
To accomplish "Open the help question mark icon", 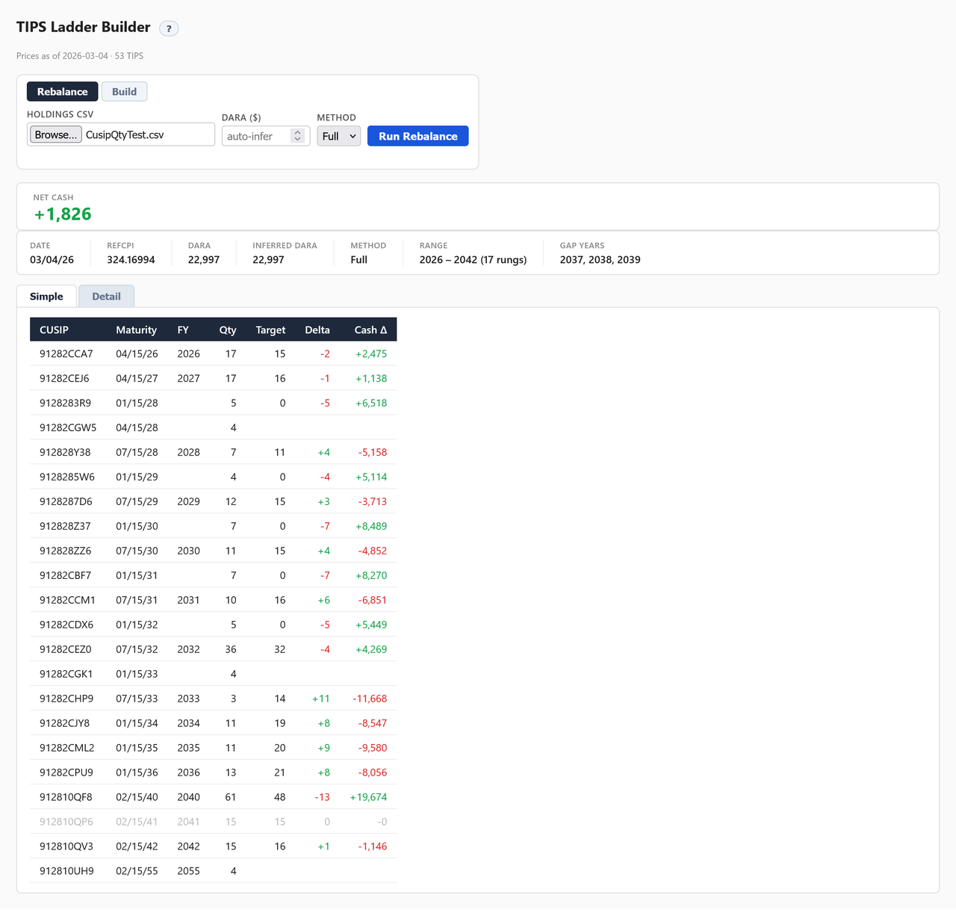I will [x=169, y=28].
